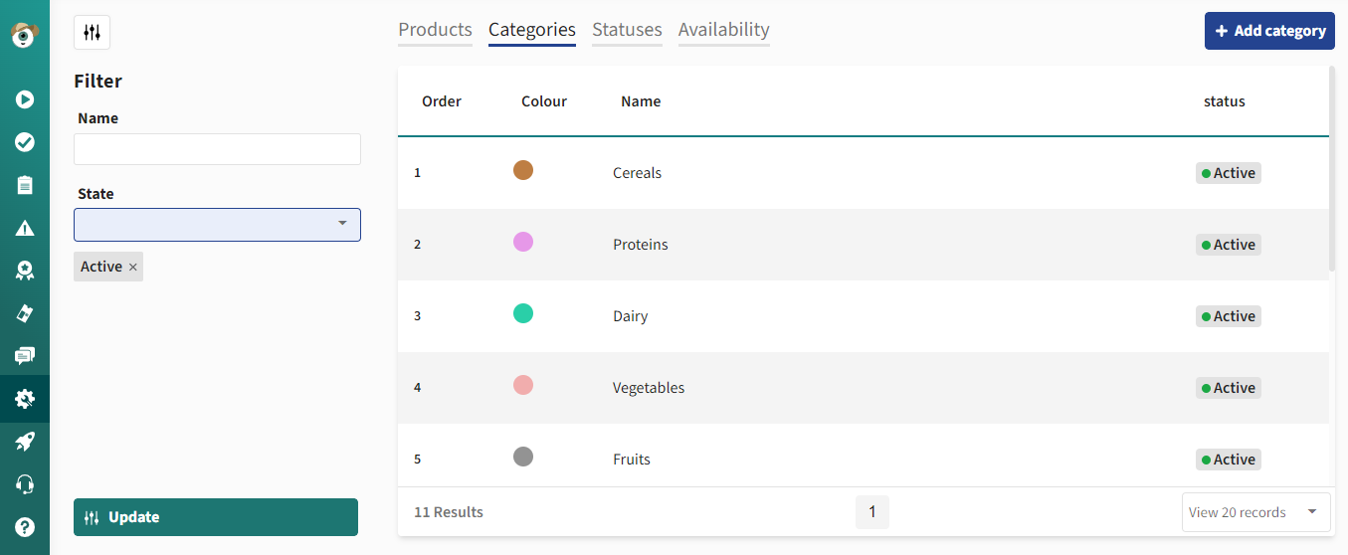
Task: Focus the Name filter input field
Action: (x=217, y=149)
